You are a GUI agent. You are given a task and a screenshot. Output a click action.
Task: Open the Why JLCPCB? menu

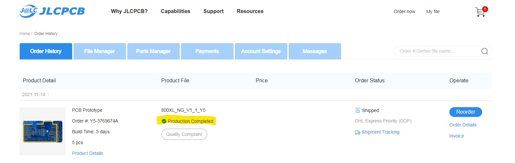tap(129, 11)
